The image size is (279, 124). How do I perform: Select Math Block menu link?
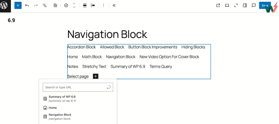click(92, 57)
